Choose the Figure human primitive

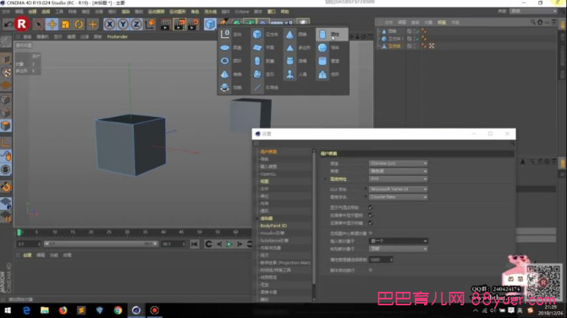(289, 74)
